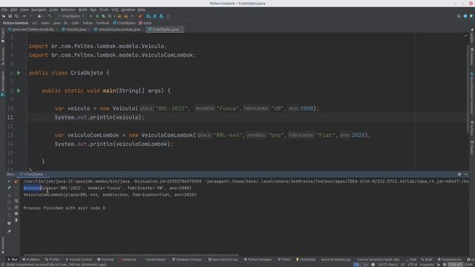Pin the Run tab
Image resolution: width=475 pixels, height=267 pixels.
9,231
